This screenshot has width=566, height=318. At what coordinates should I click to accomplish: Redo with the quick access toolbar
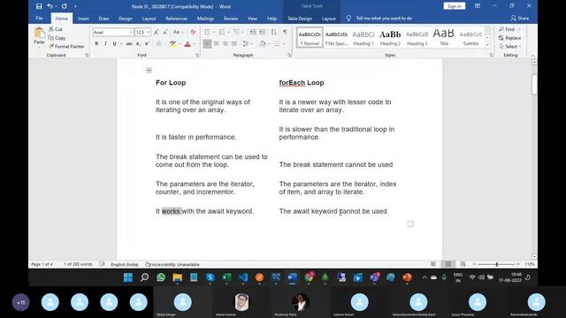[64, 6]
